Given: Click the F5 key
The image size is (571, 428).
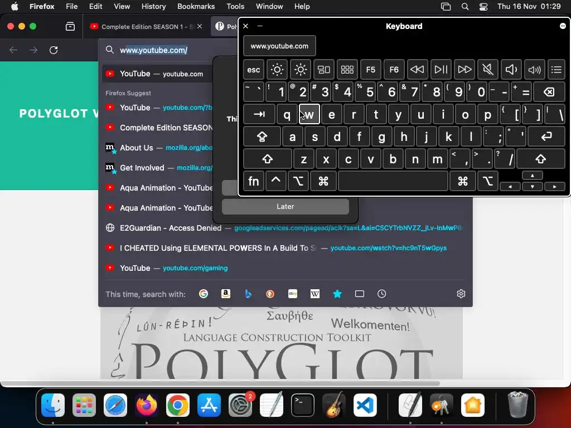Looking at the screenshot, I should coord(371,70).
